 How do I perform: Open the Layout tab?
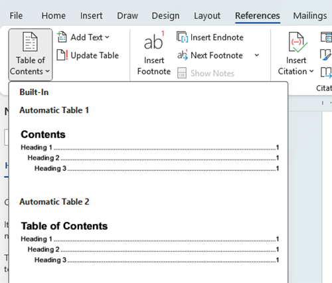[x=207, y=16]
